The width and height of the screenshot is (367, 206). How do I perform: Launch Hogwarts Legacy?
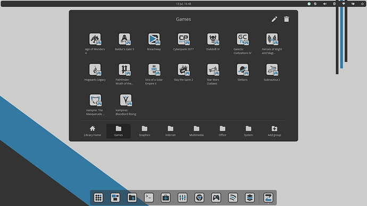95,70
